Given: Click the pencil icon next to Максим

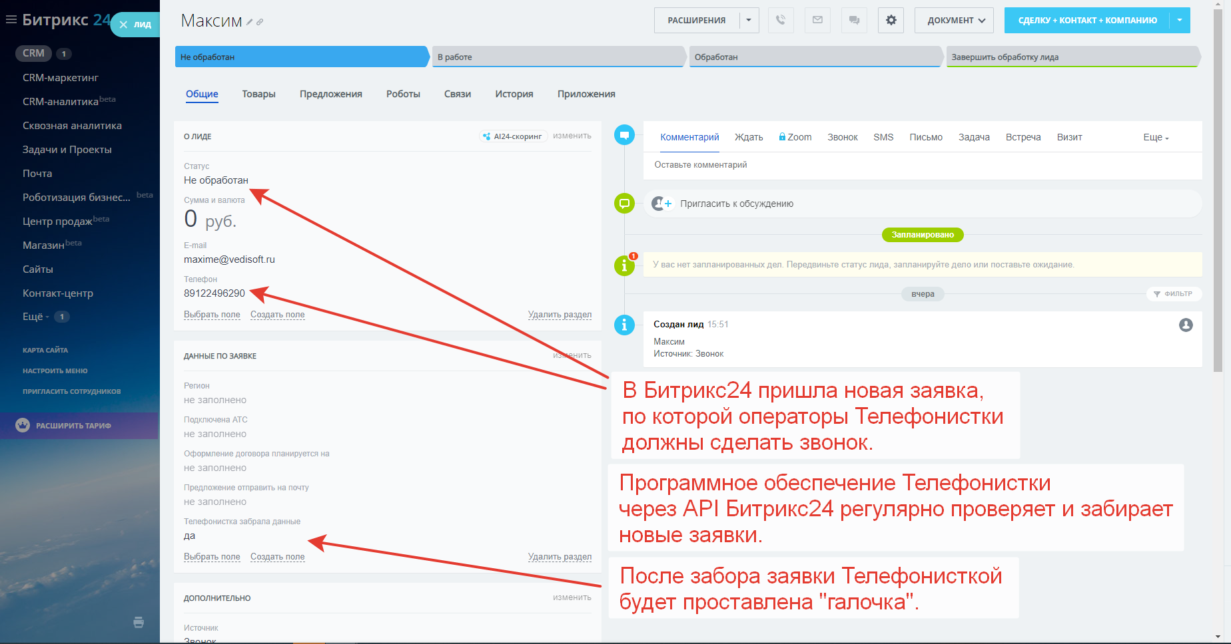Looking at the screenshot, I should [250, 22].
